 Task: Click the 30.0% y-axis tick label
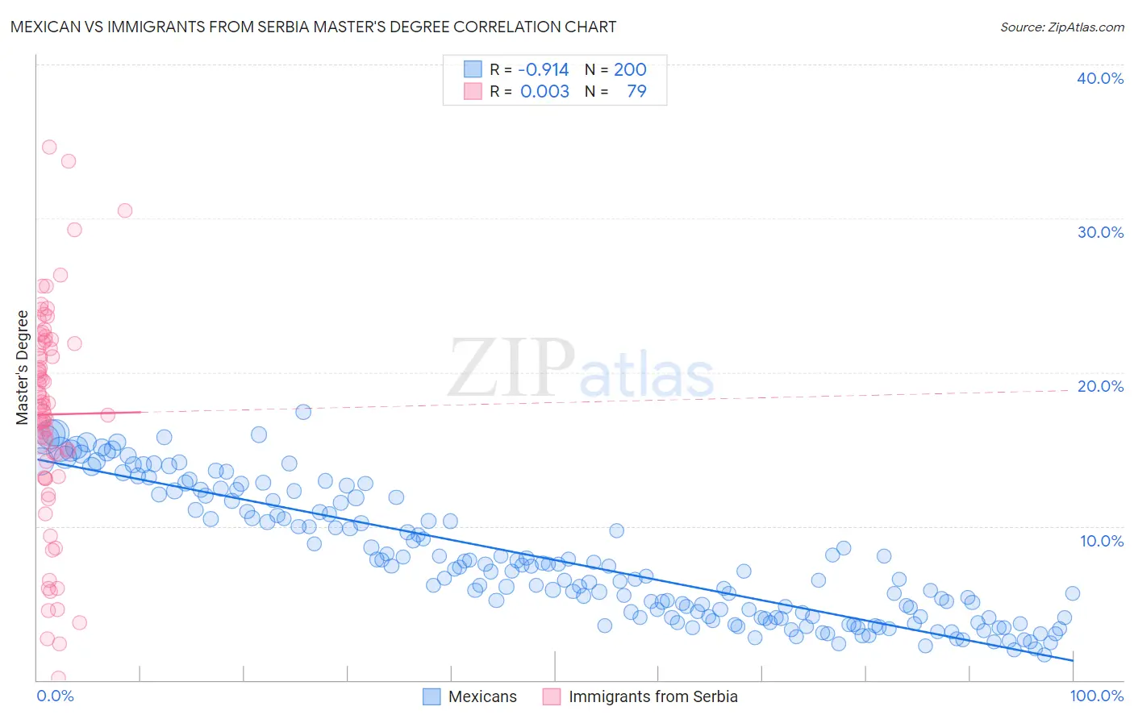click(1100, 232)
